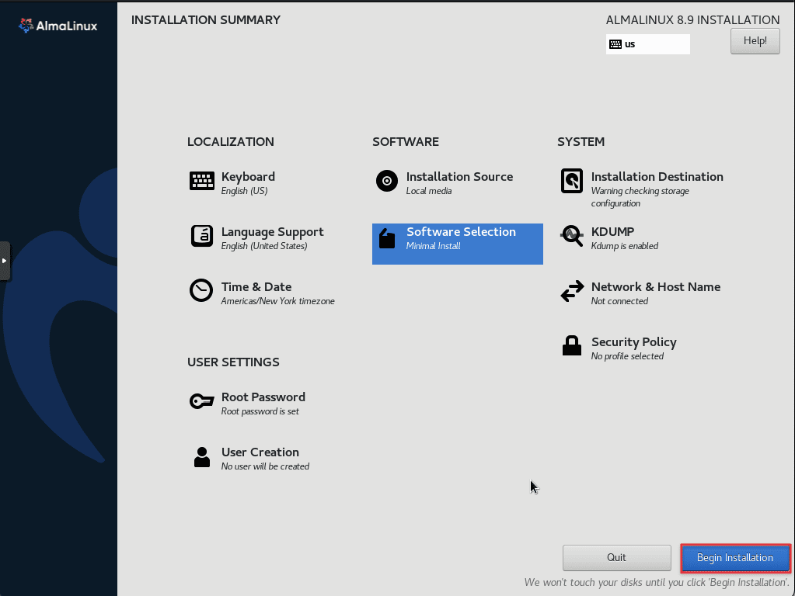Click the Software Selection package icon
The width and height of the screenshot is (795, 596).
click(x=388, y=237)
